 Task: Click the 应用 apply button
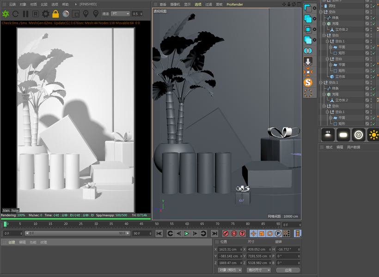(x=288, y=270)
